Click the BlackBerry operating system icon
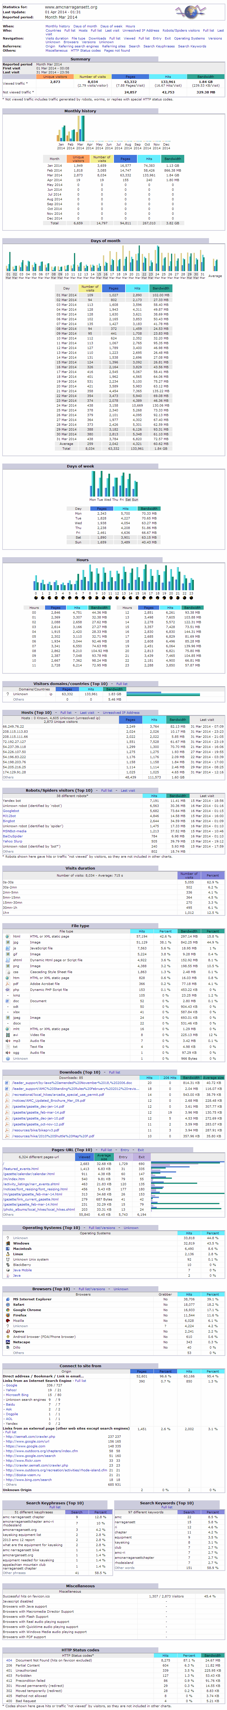The height and width of the screenshot is (1710, 227). (7, 1264)
